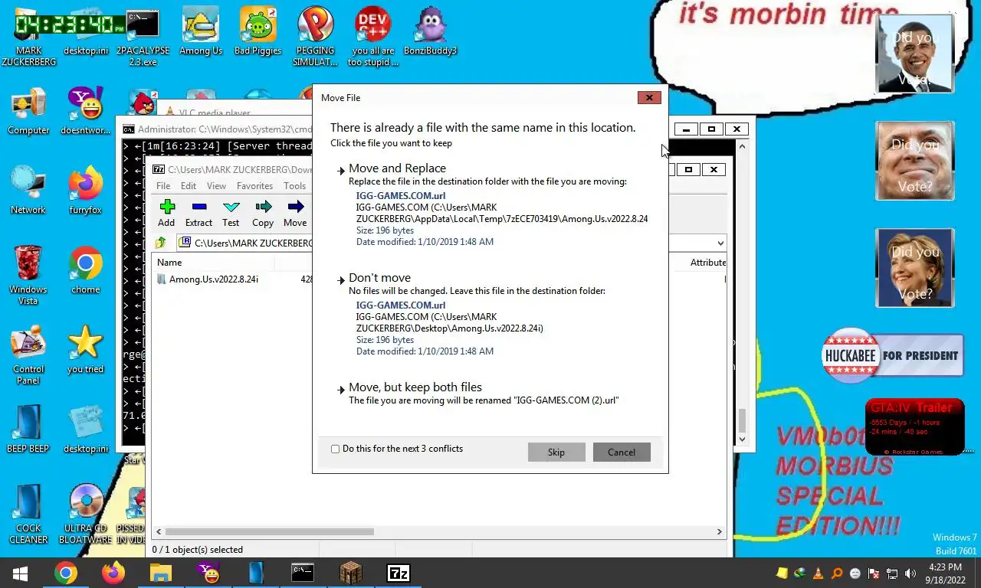Open the Tools menu in 7-Zip
Viewport: 981px width, 588px height.
[x=294, y=186]
